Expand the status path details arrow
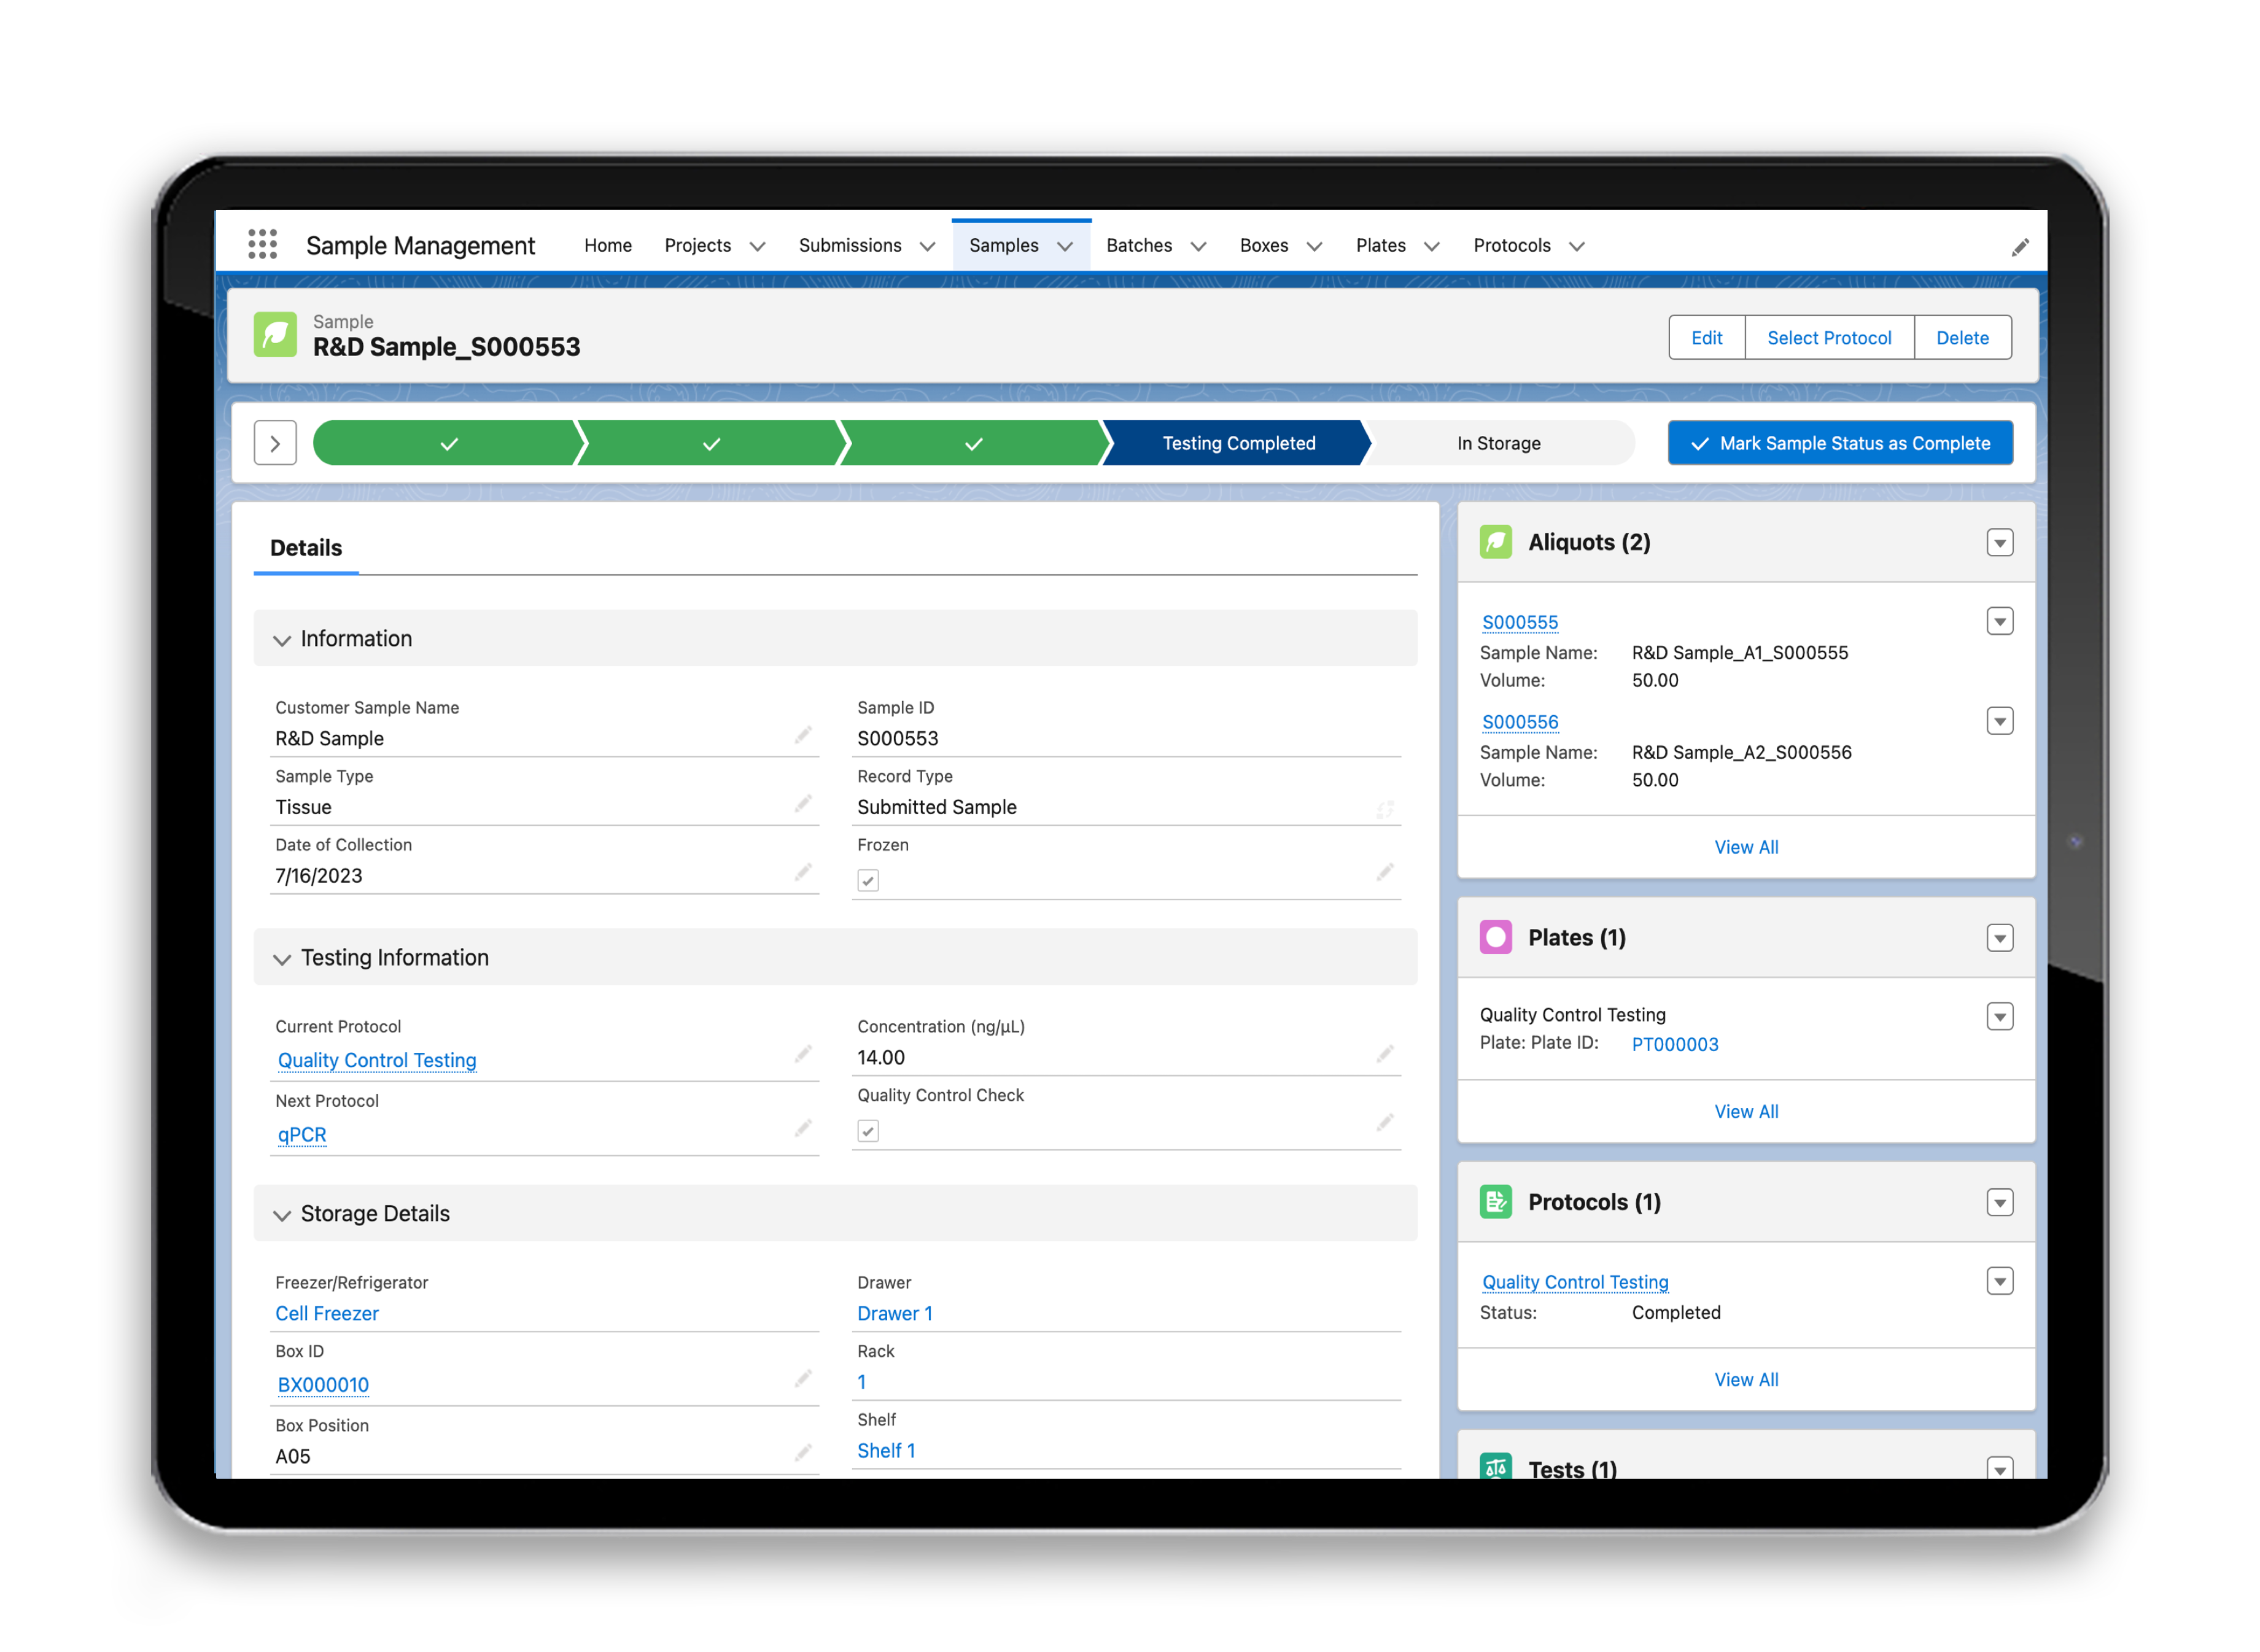The height and width of the screenshot is (1652, 2260). [275, 443]
